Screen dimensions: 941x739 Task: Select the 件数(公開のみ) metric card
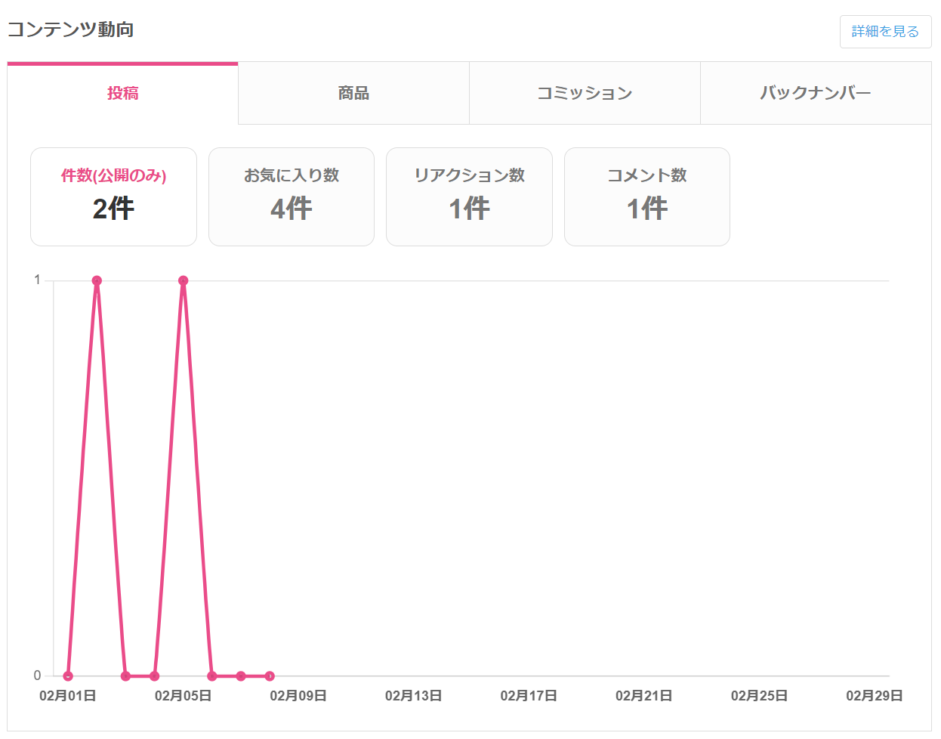tap(113, 196)
